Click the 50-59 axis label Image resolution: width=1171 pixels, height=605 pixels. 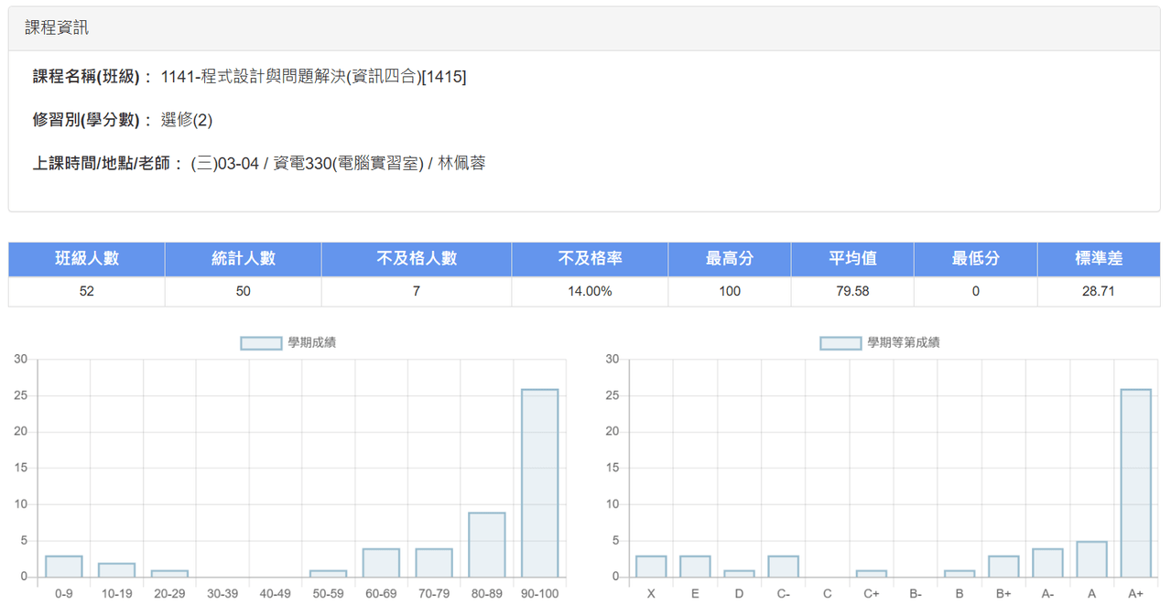[328, 594]
